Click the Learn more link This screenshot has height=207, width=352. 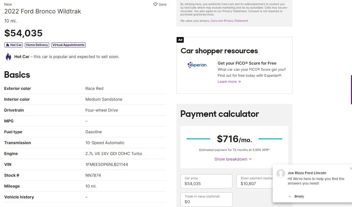[227, 82]
